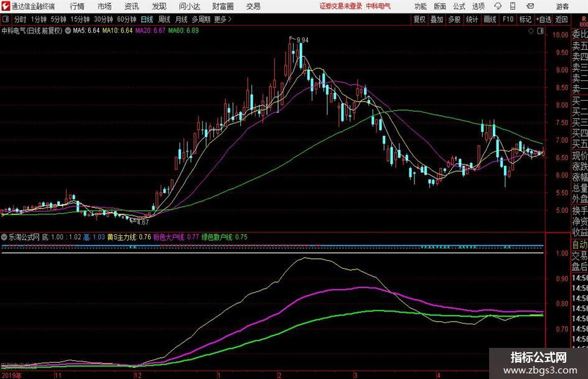Switch to the 1分钟 period tab
The height and width of the screenshot is (379, 588).
tap(39, 19)
